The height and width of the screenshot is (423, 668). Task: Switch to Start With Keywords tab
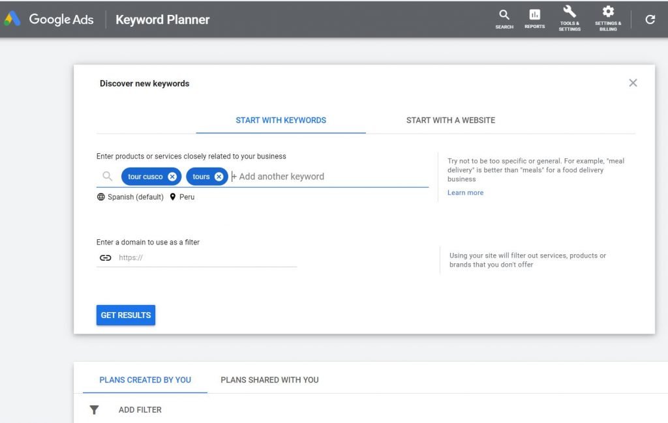click(x=281, y=121)
